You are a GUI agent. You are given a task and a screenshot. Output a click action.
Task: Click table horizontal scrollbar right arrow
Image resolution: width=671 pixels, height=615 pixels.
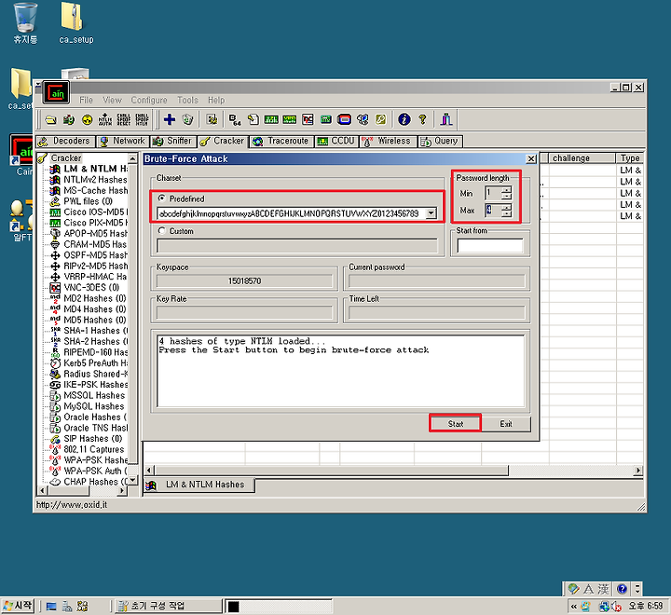point(638,471)
